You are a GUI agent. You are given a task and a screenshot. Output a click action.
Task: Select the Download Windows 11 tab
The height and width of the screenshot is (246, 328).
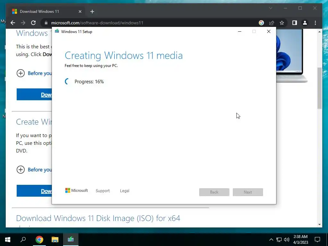click(47, 12)
